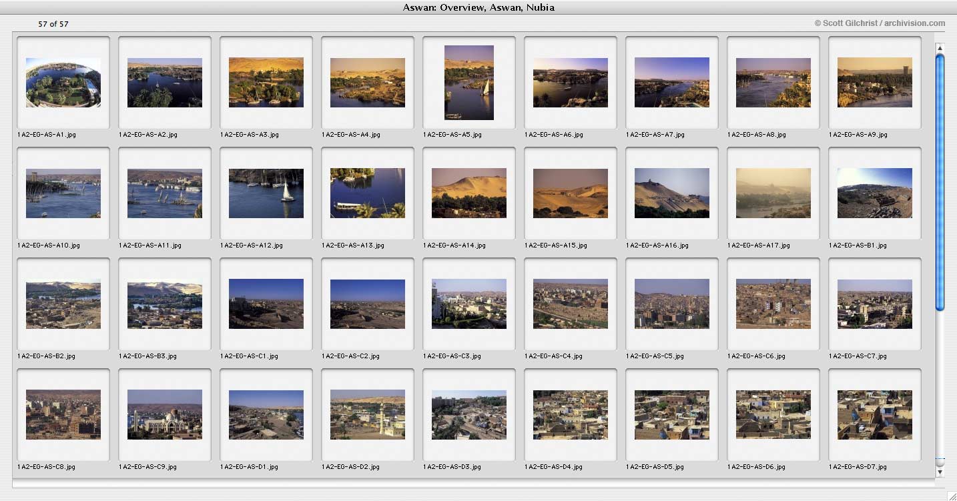Select the 1A2-EG-AS-A9.jpg slide
The width and height of the screenshot is (957, 501).
tap(875, 83)
